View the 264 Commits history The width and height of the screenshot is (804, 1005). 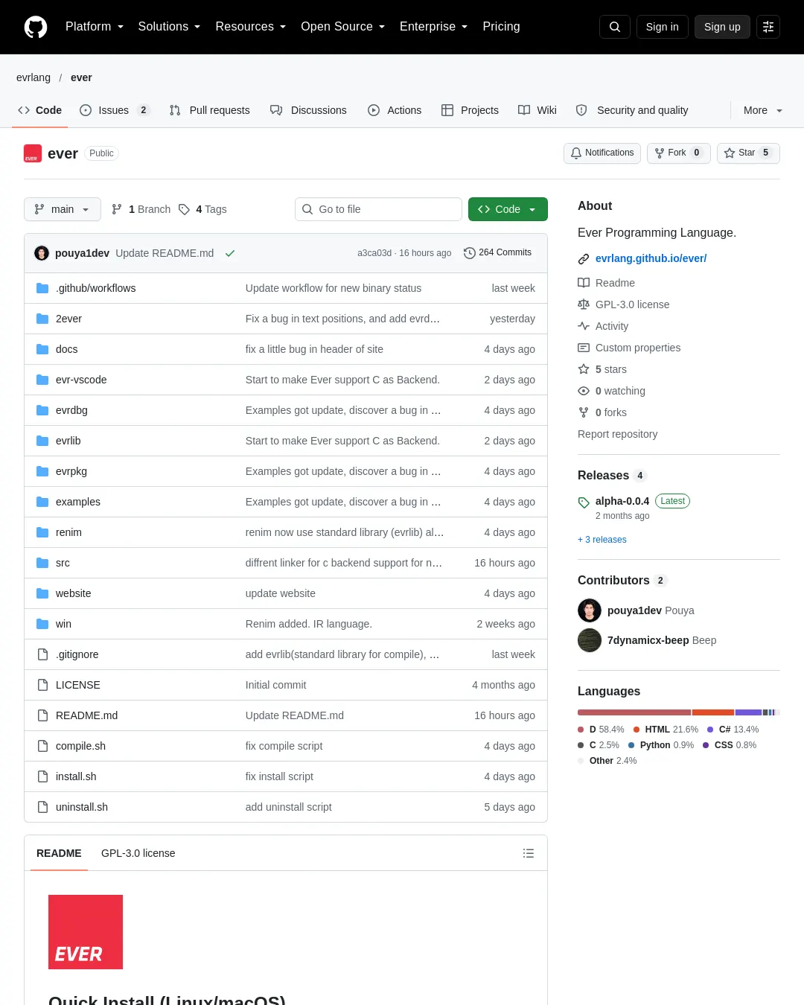point(497,253)
